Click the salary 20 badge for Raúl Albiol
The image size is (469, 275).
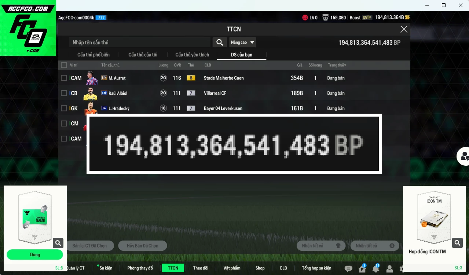163,93
